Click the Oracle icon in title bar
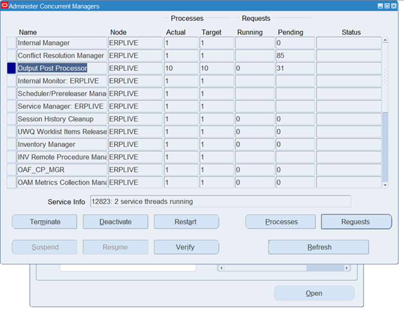Viewport: 404px width, 313px height. (5, 6)
